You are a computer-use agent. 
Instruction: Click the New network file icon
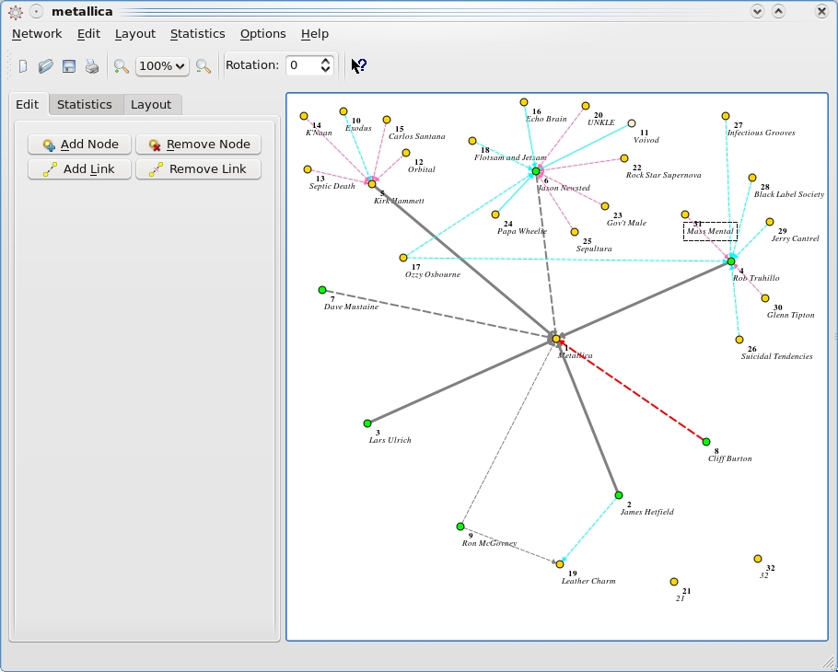pos(23,66)
